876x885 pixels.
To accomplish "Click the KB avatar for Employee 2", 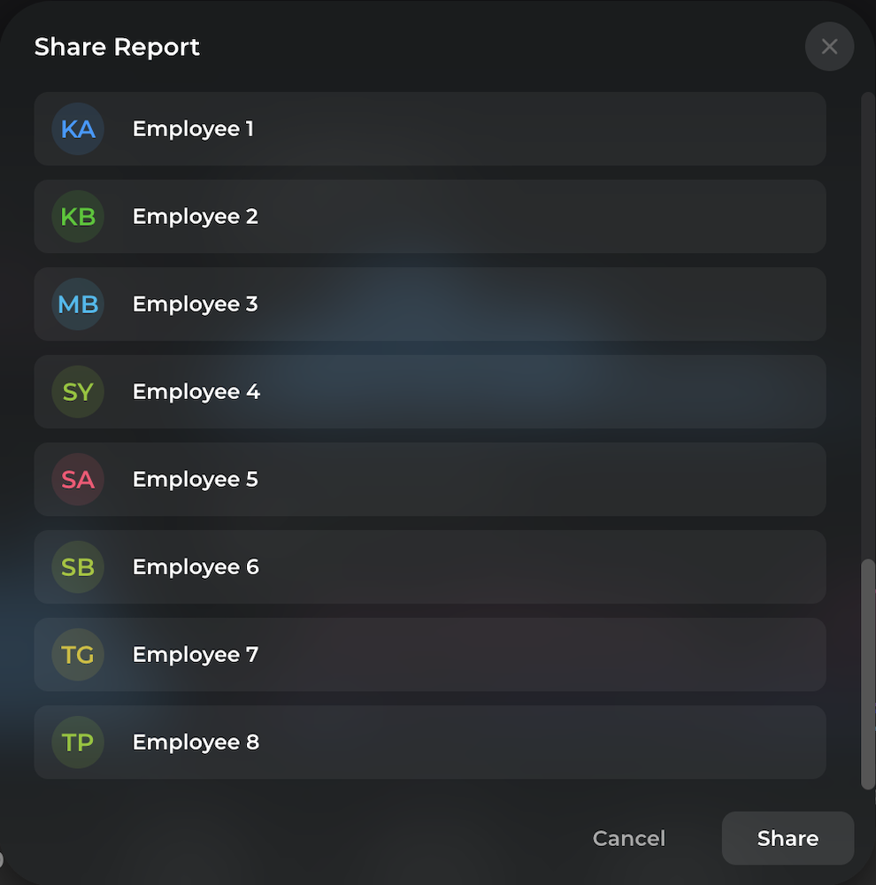I will tap(78, 216).
